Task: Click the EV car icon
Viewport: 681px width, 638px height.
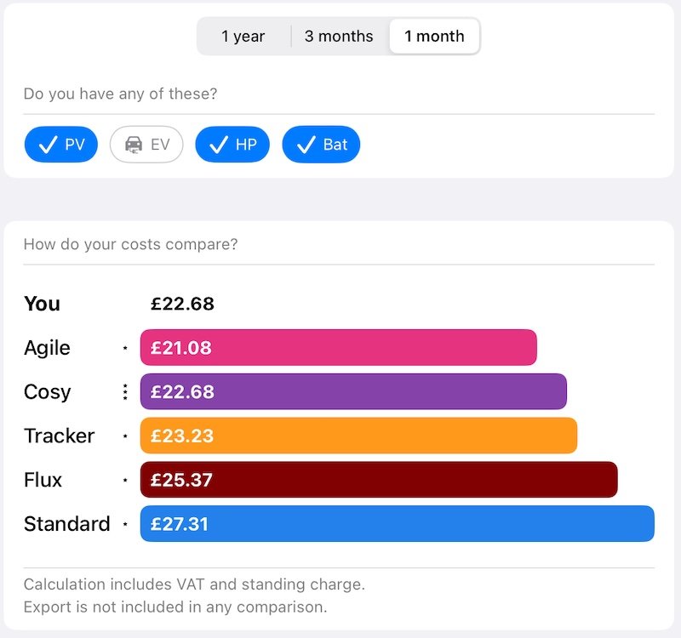Action: 134,145
